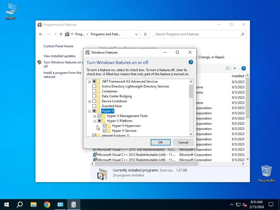Screen dimensions: 280x210
Task: Click the search magnifier icon in Programs and Features
Action: pyautogui.click(x=243, y=34)
